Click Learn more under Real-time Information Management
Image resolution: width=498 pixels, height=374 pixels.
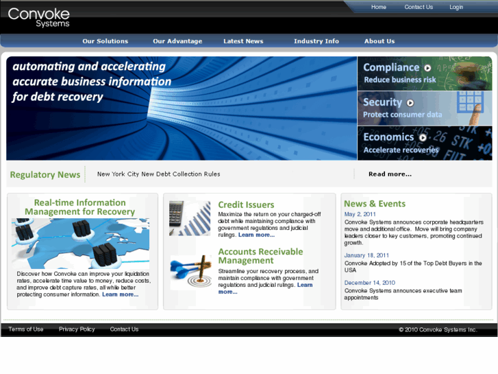[x=120, y=294]
